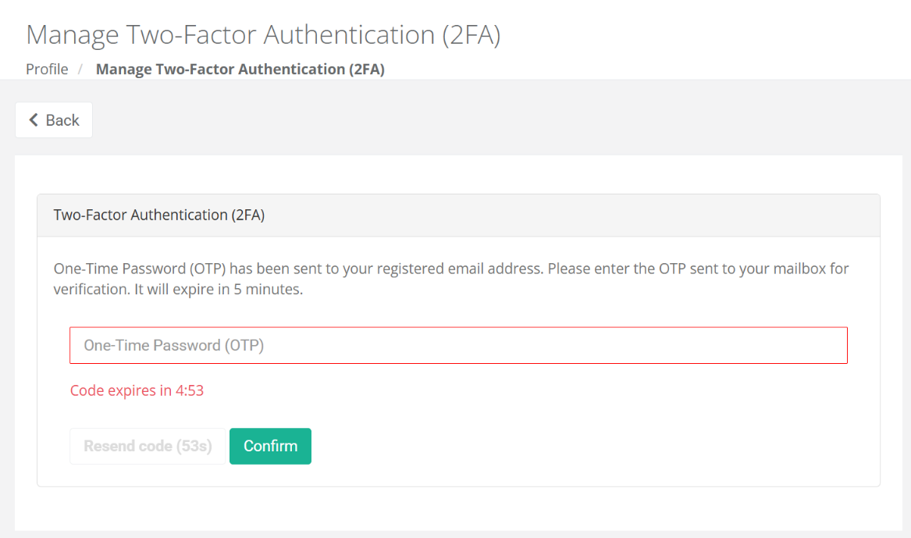Click 'registered email address' in instructions
The height and width of the screenshot is (538, 911).
pos(459,269)
